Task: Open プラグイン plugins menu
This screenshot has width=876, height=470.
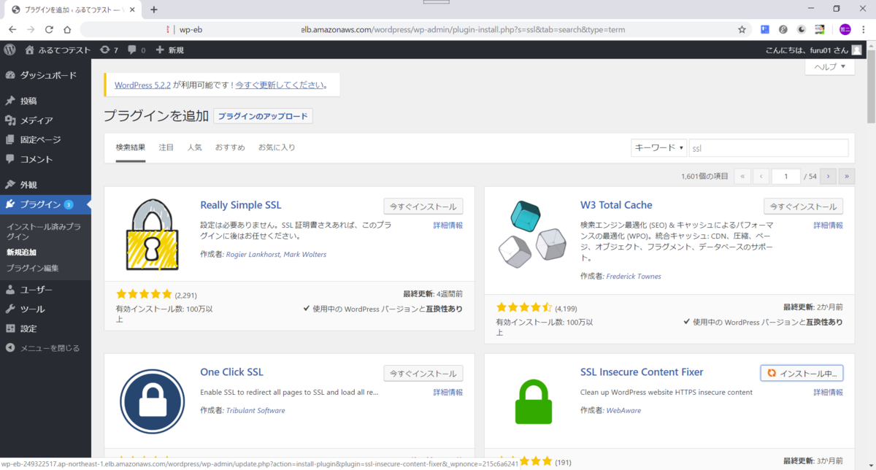Action: click(x=45, y=204)
